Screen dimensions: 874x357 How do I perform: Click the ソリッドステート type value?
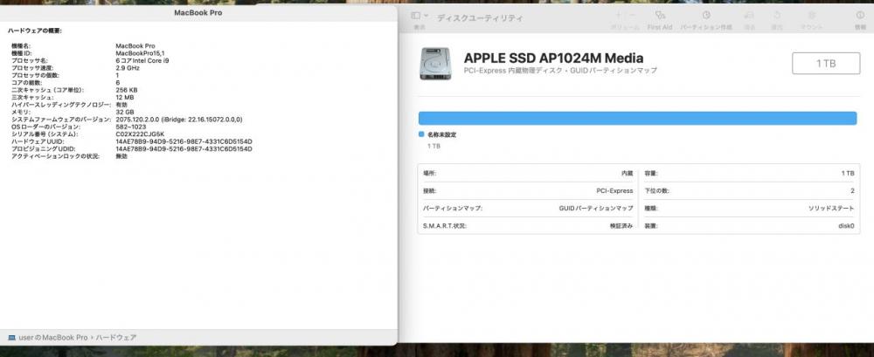point(831,209)
